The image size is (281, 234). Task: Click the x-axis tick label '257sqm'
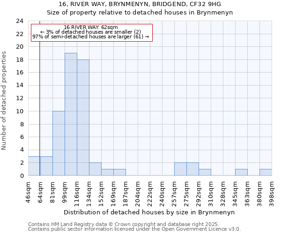174,194
